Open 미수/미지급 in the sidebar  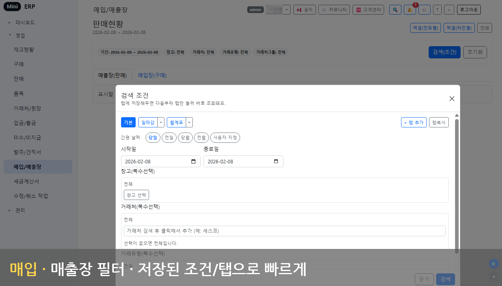pyautogui.click(x=38, y=137)
